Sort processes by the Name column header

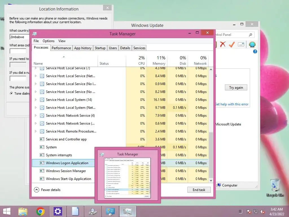coord(65,60)
